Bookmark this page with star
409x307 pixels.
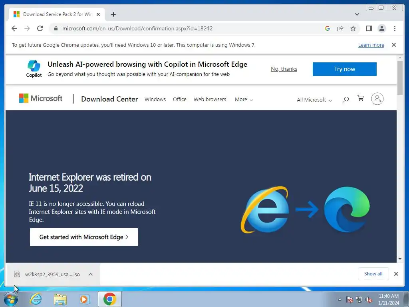(353, 28)
